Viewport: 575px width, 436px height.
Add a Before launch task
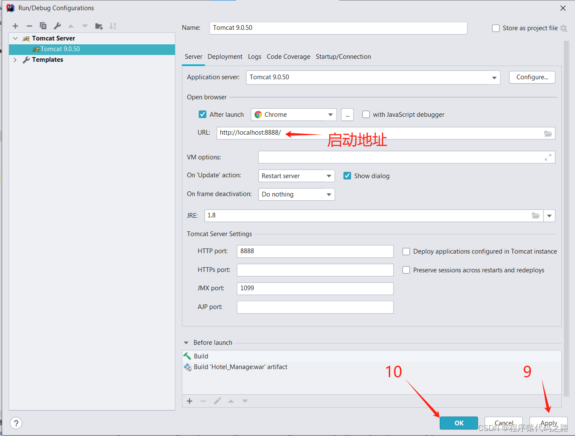[190, 401]
